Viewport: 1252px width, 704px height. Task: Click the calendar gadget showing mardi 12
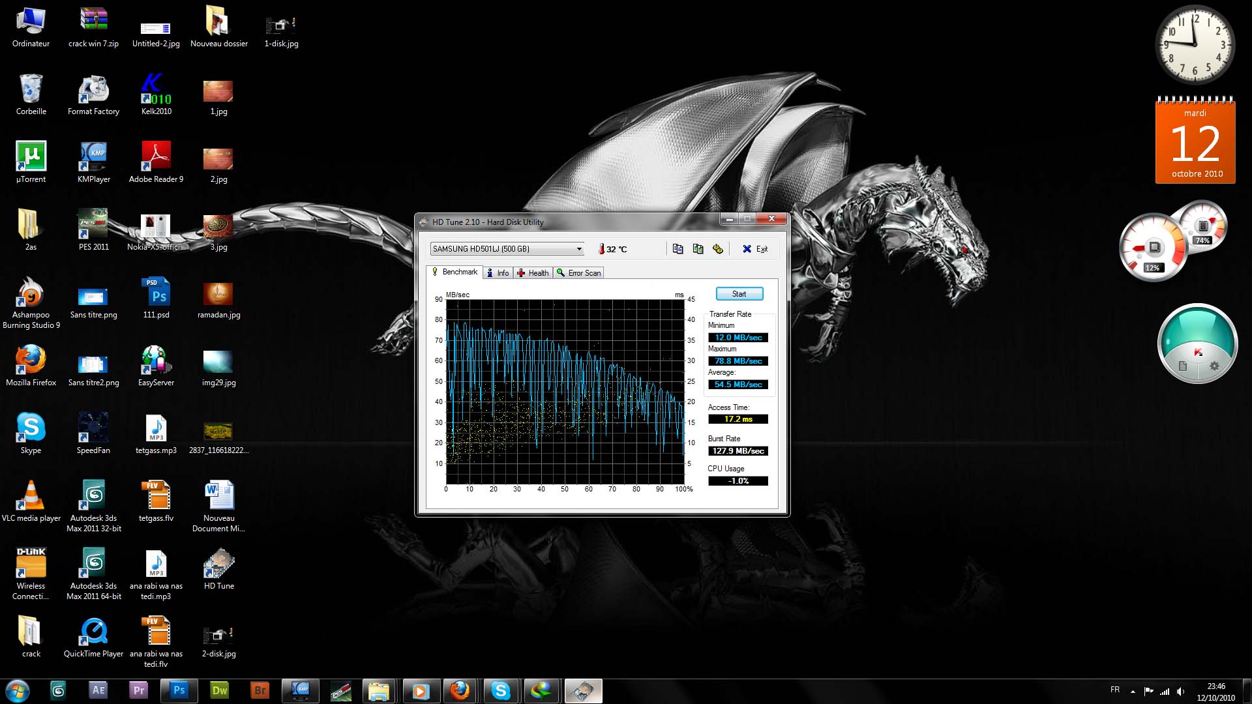pyautogui.click(x=1195, y=141)
